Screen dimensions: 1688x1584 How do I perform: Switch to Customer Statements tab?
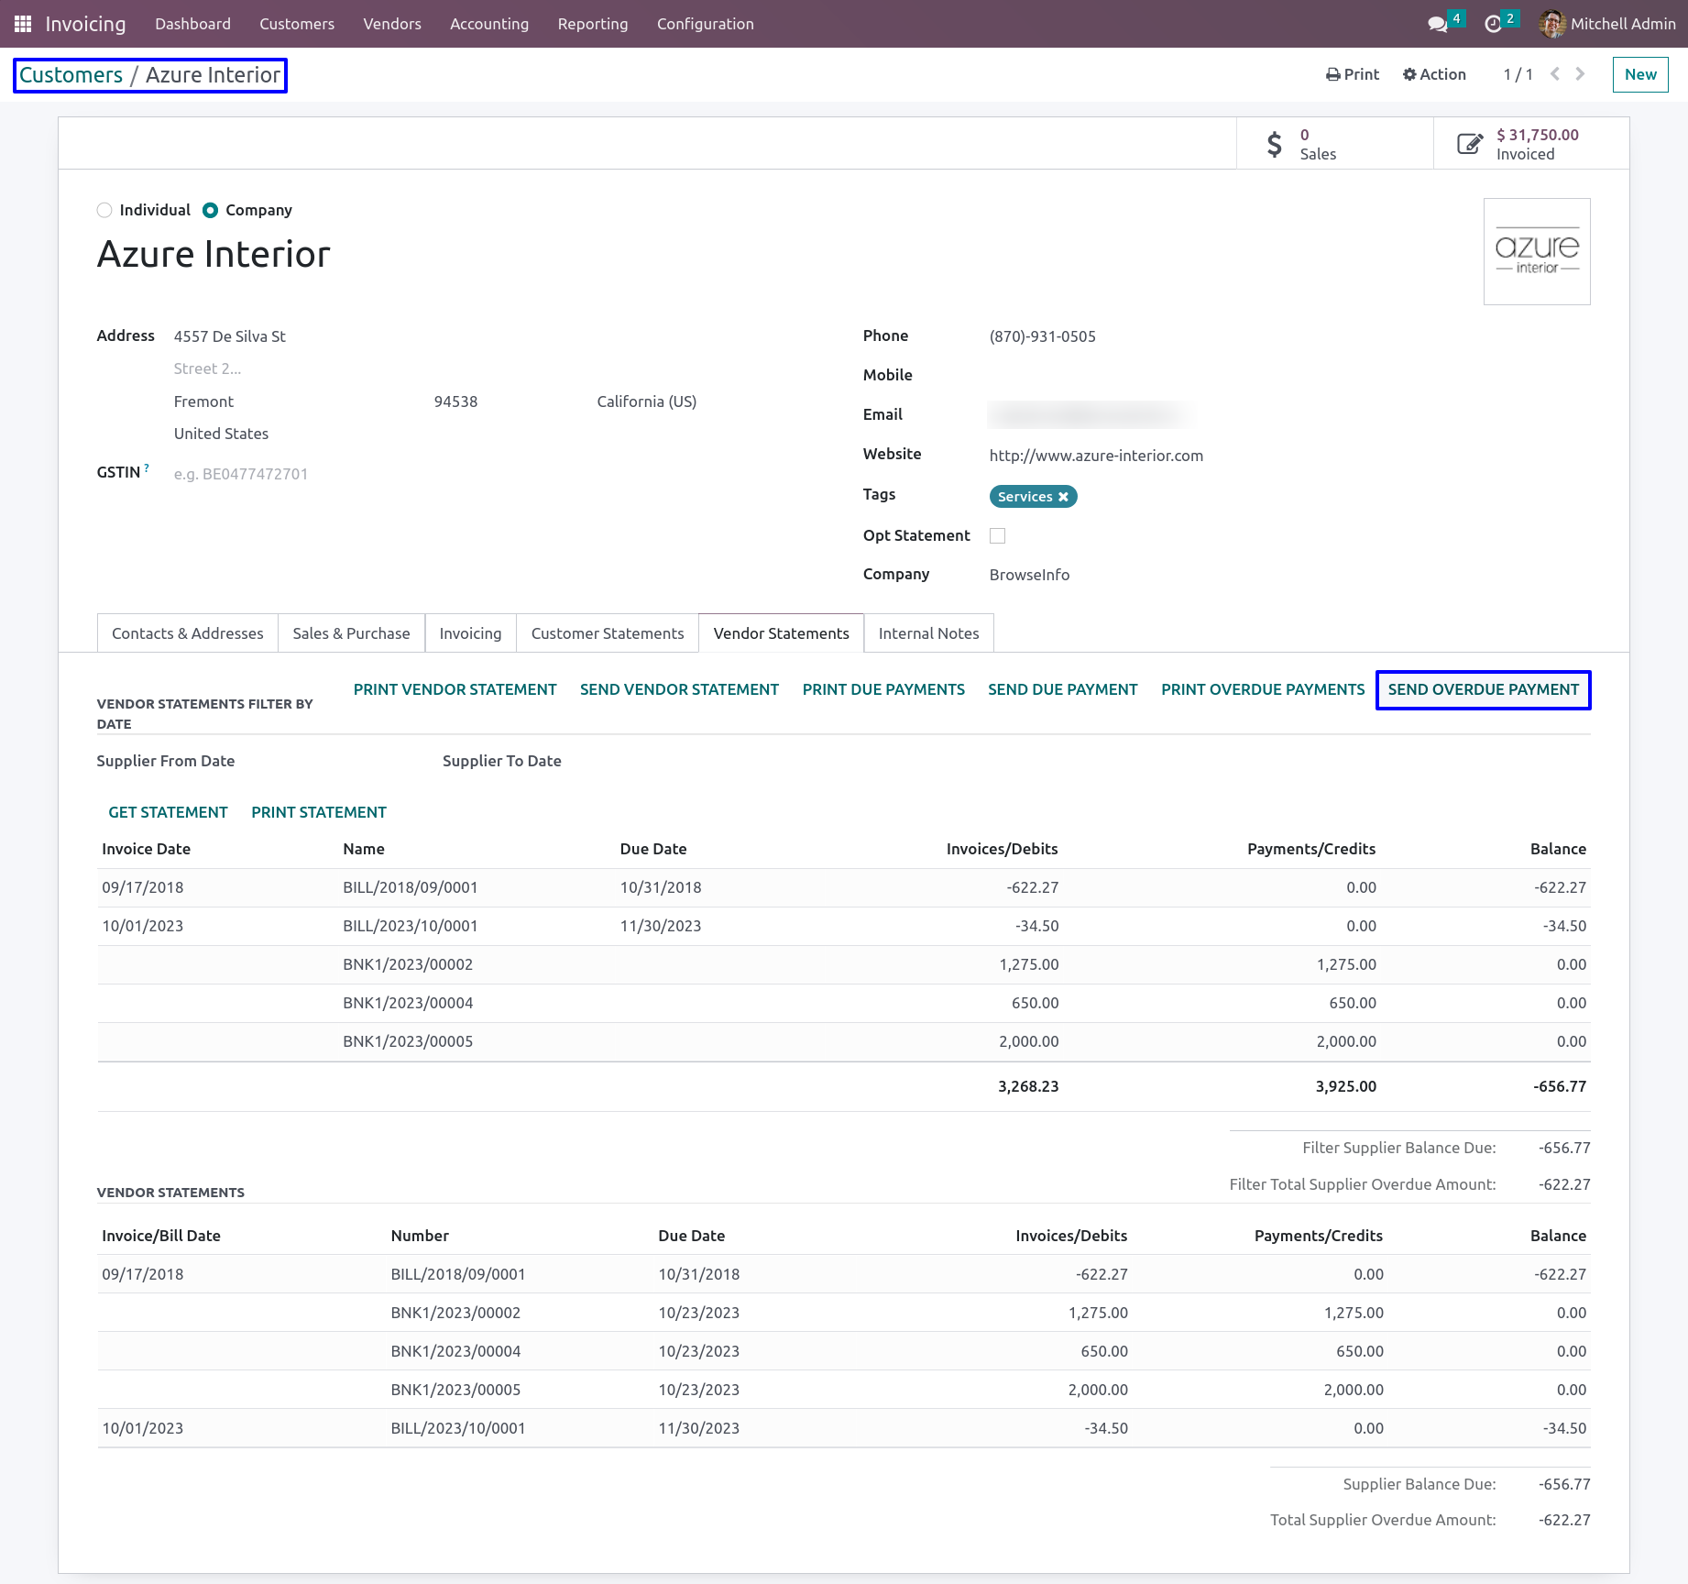click(x=608, y=633)
